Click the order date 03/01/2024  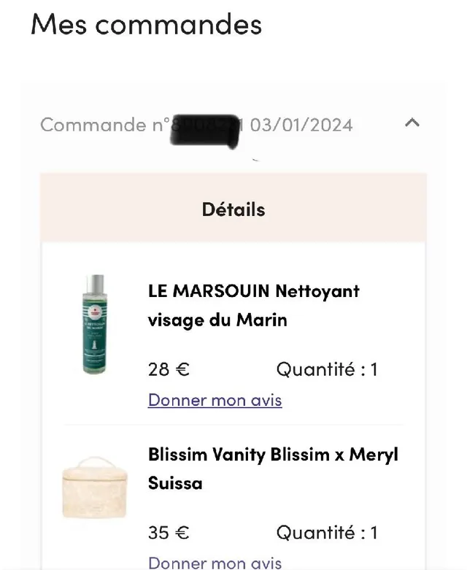click(x=301, y=125)
